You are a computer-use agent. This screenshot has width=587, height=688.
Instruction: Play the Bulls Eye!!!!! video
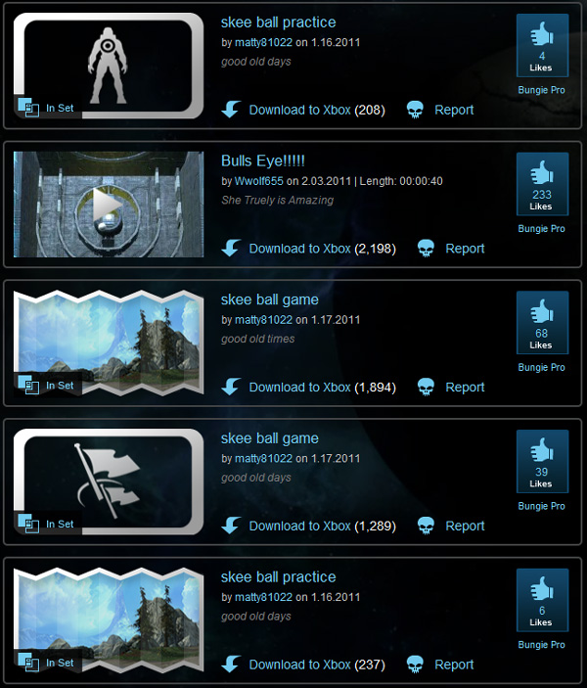(109, 205)
